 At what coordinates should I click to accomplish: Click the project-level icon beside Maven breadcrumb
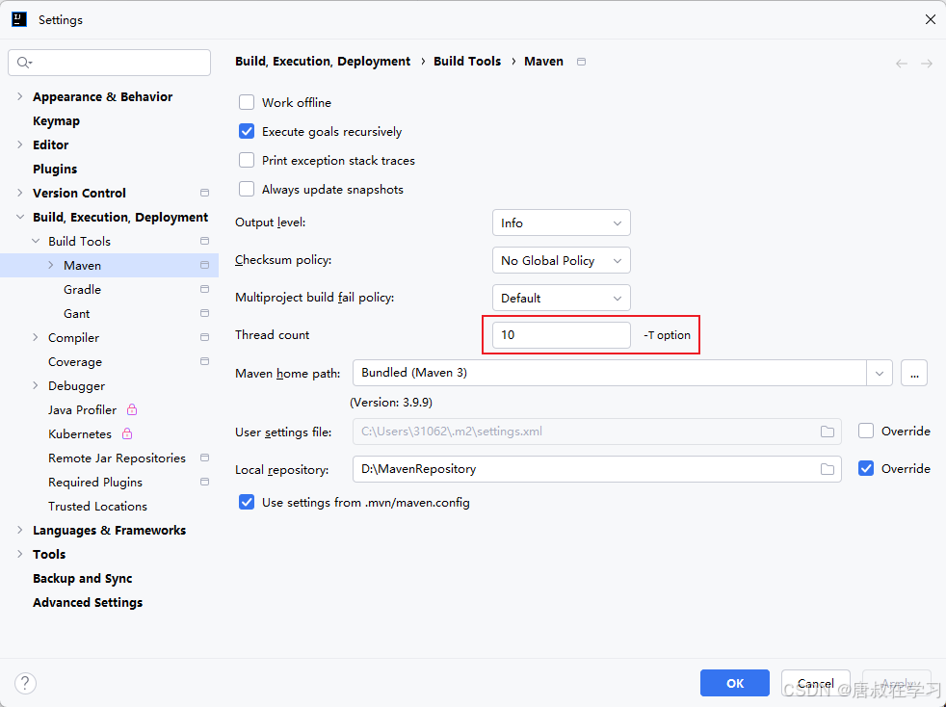coord(581,62)
